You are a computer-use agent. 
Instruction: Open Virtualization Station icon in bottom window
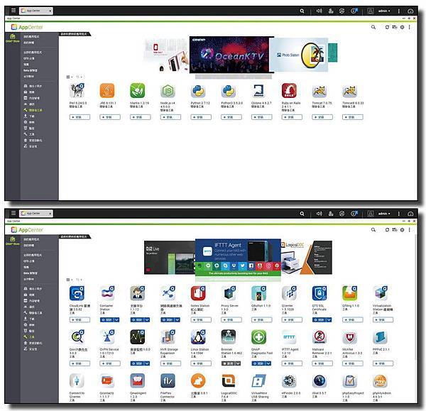(x=380, y=293)
